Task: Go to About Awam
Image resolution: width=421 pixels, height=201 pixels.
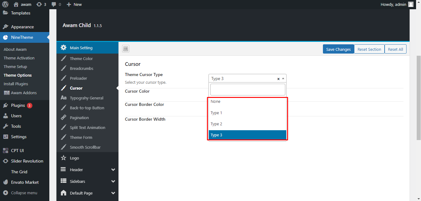Action: (15, 49)
